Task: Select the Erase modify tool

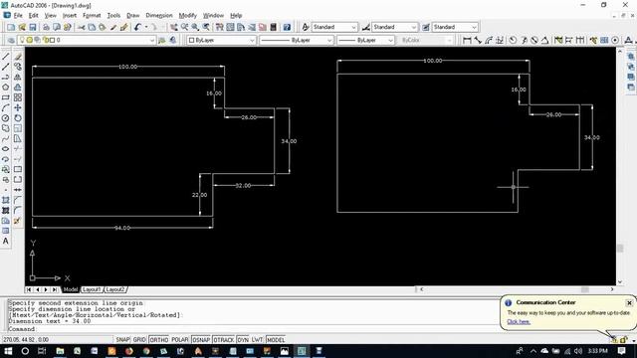Action: click(x=18, y=57)
